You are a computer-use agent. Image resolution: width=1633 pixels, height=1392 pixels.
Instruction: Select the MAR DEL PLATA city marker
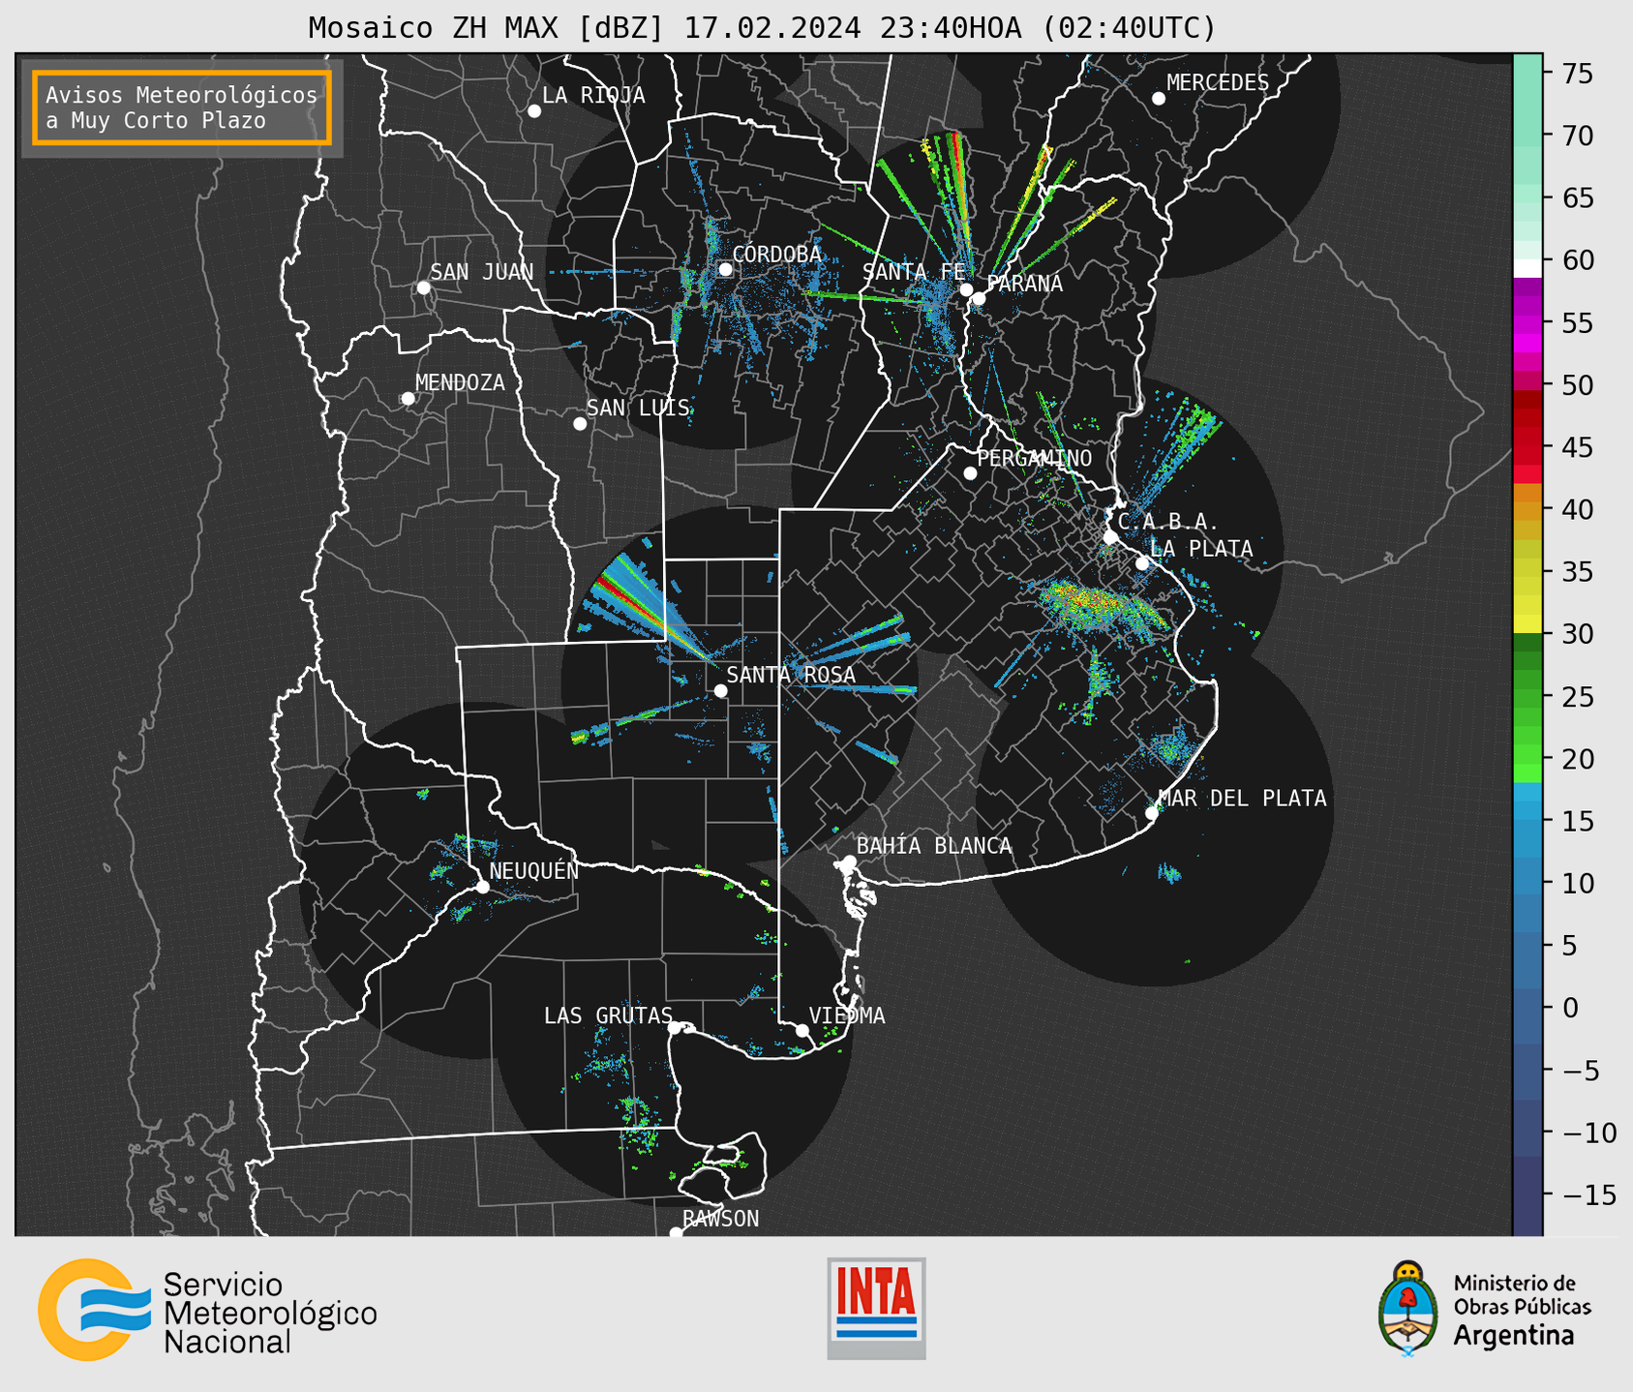1152,813
